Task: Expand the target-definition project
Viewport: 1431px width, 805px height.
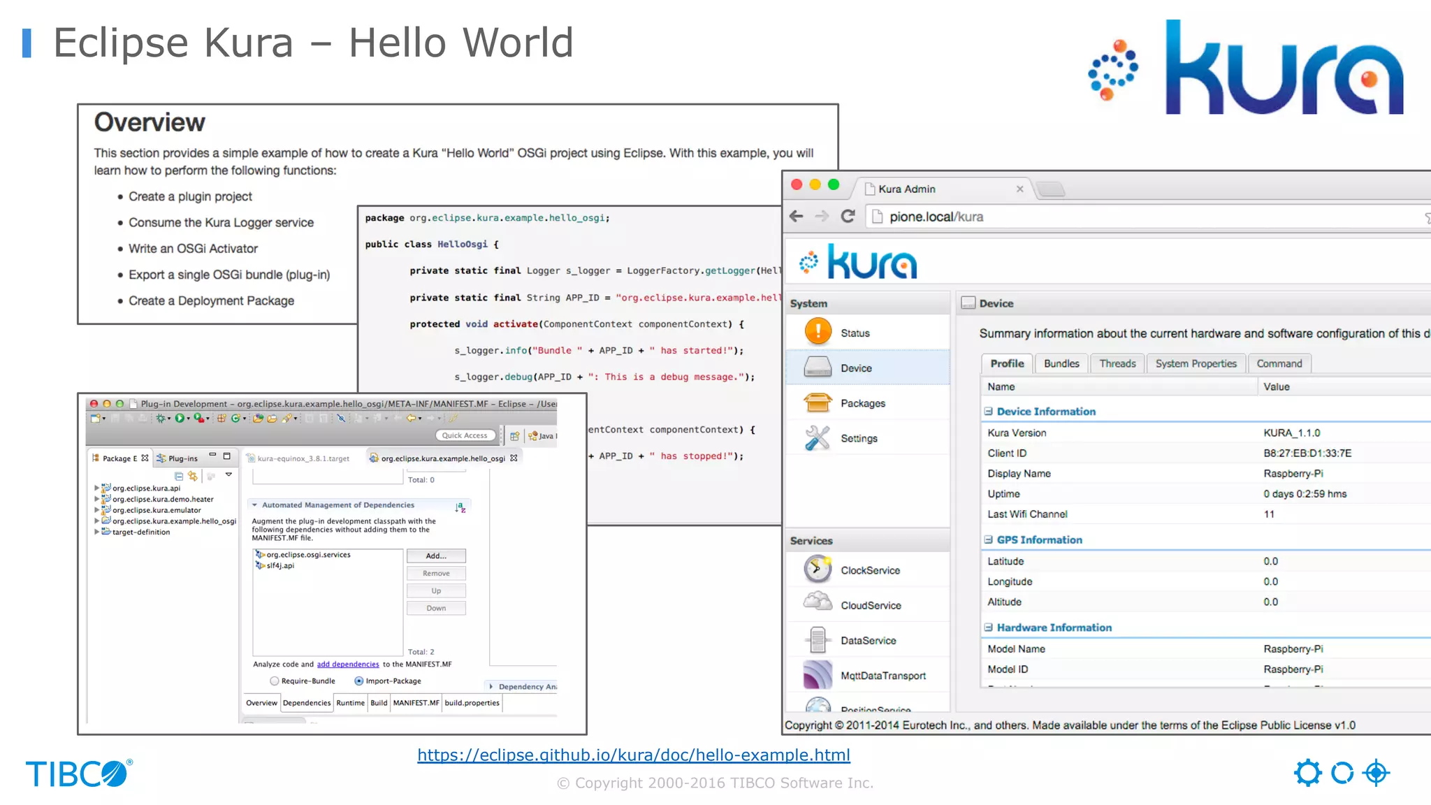Action: (x=96, y=532)
